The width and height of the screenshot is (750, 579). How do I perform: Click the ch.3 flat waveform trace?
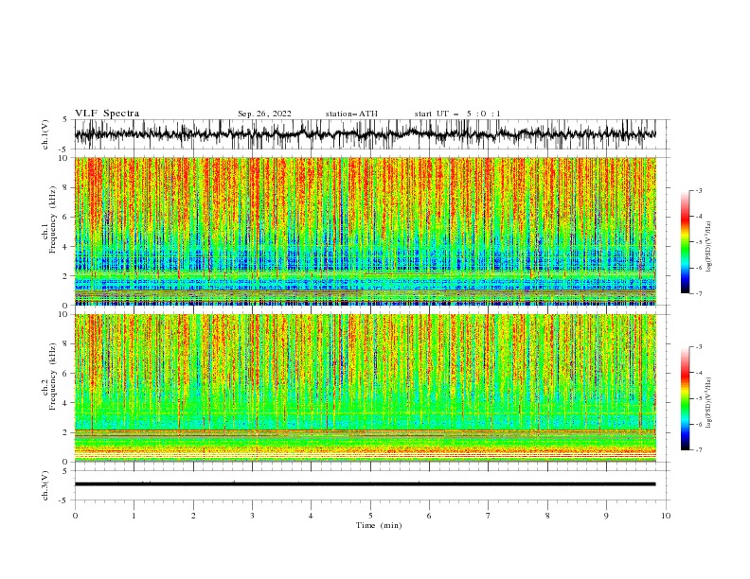pos(365,484)
